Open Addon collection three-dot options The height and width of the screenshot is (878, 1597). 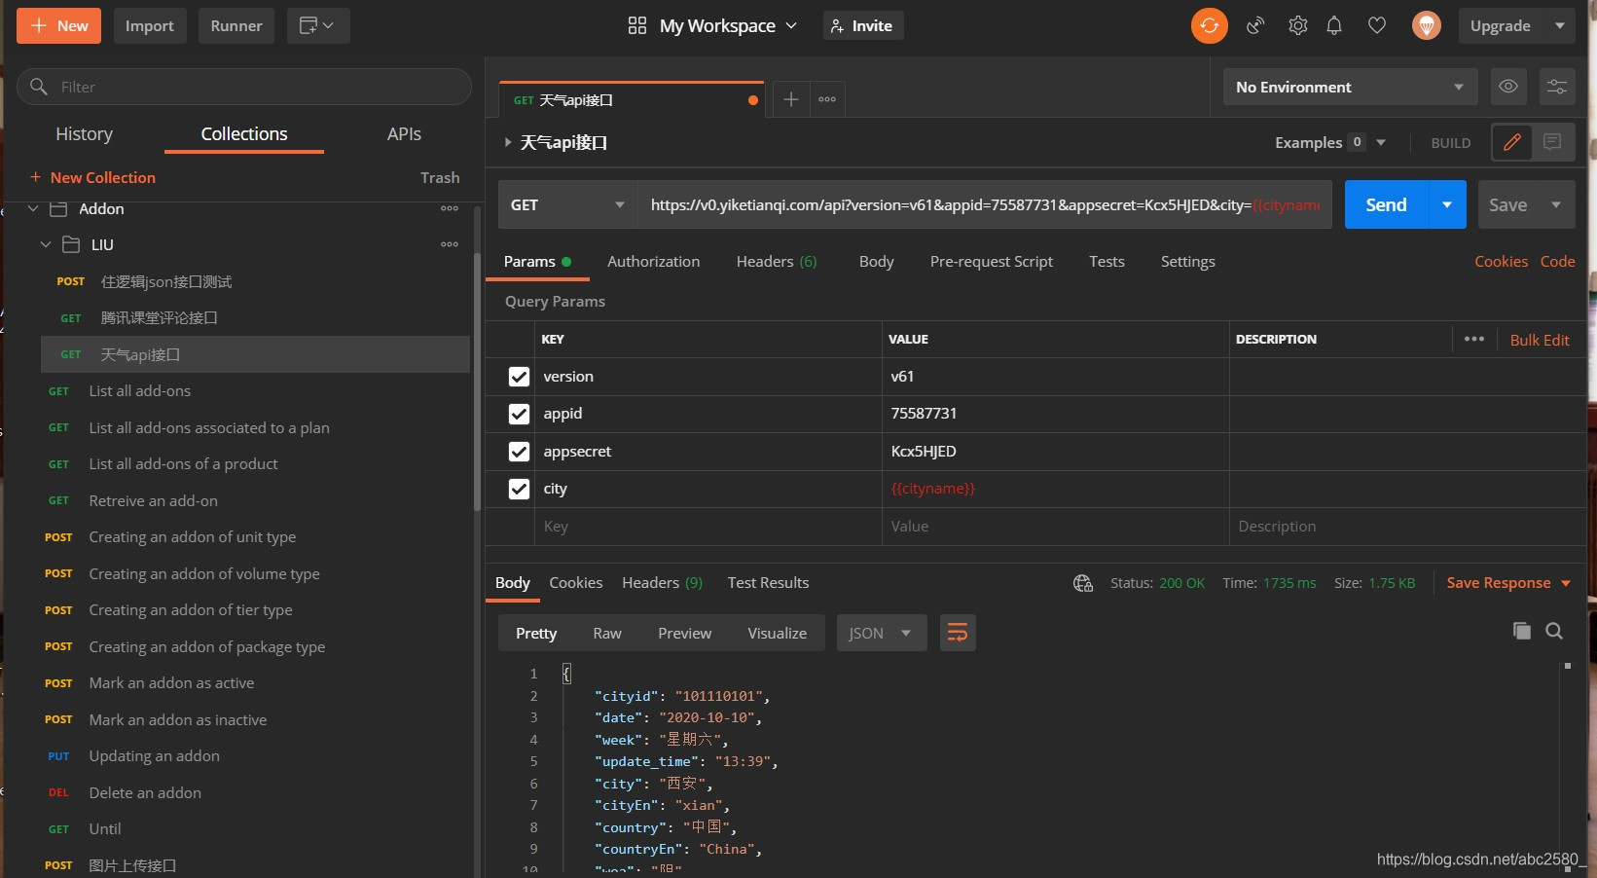click(450, 208)
